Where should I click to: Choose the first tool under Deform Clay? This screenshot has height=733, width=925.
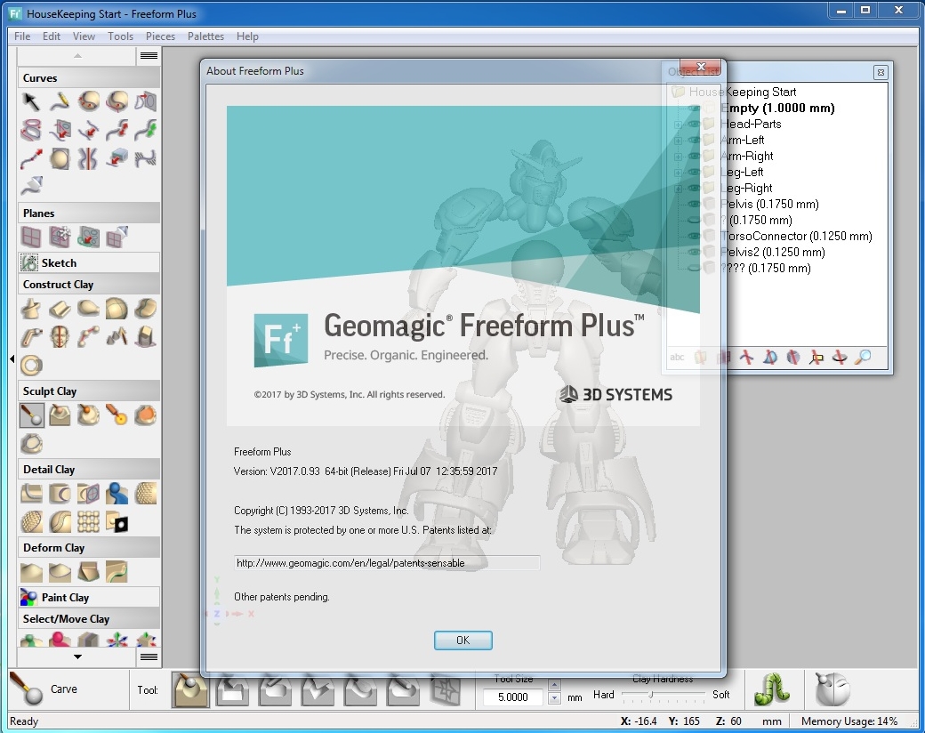point(30,572)
